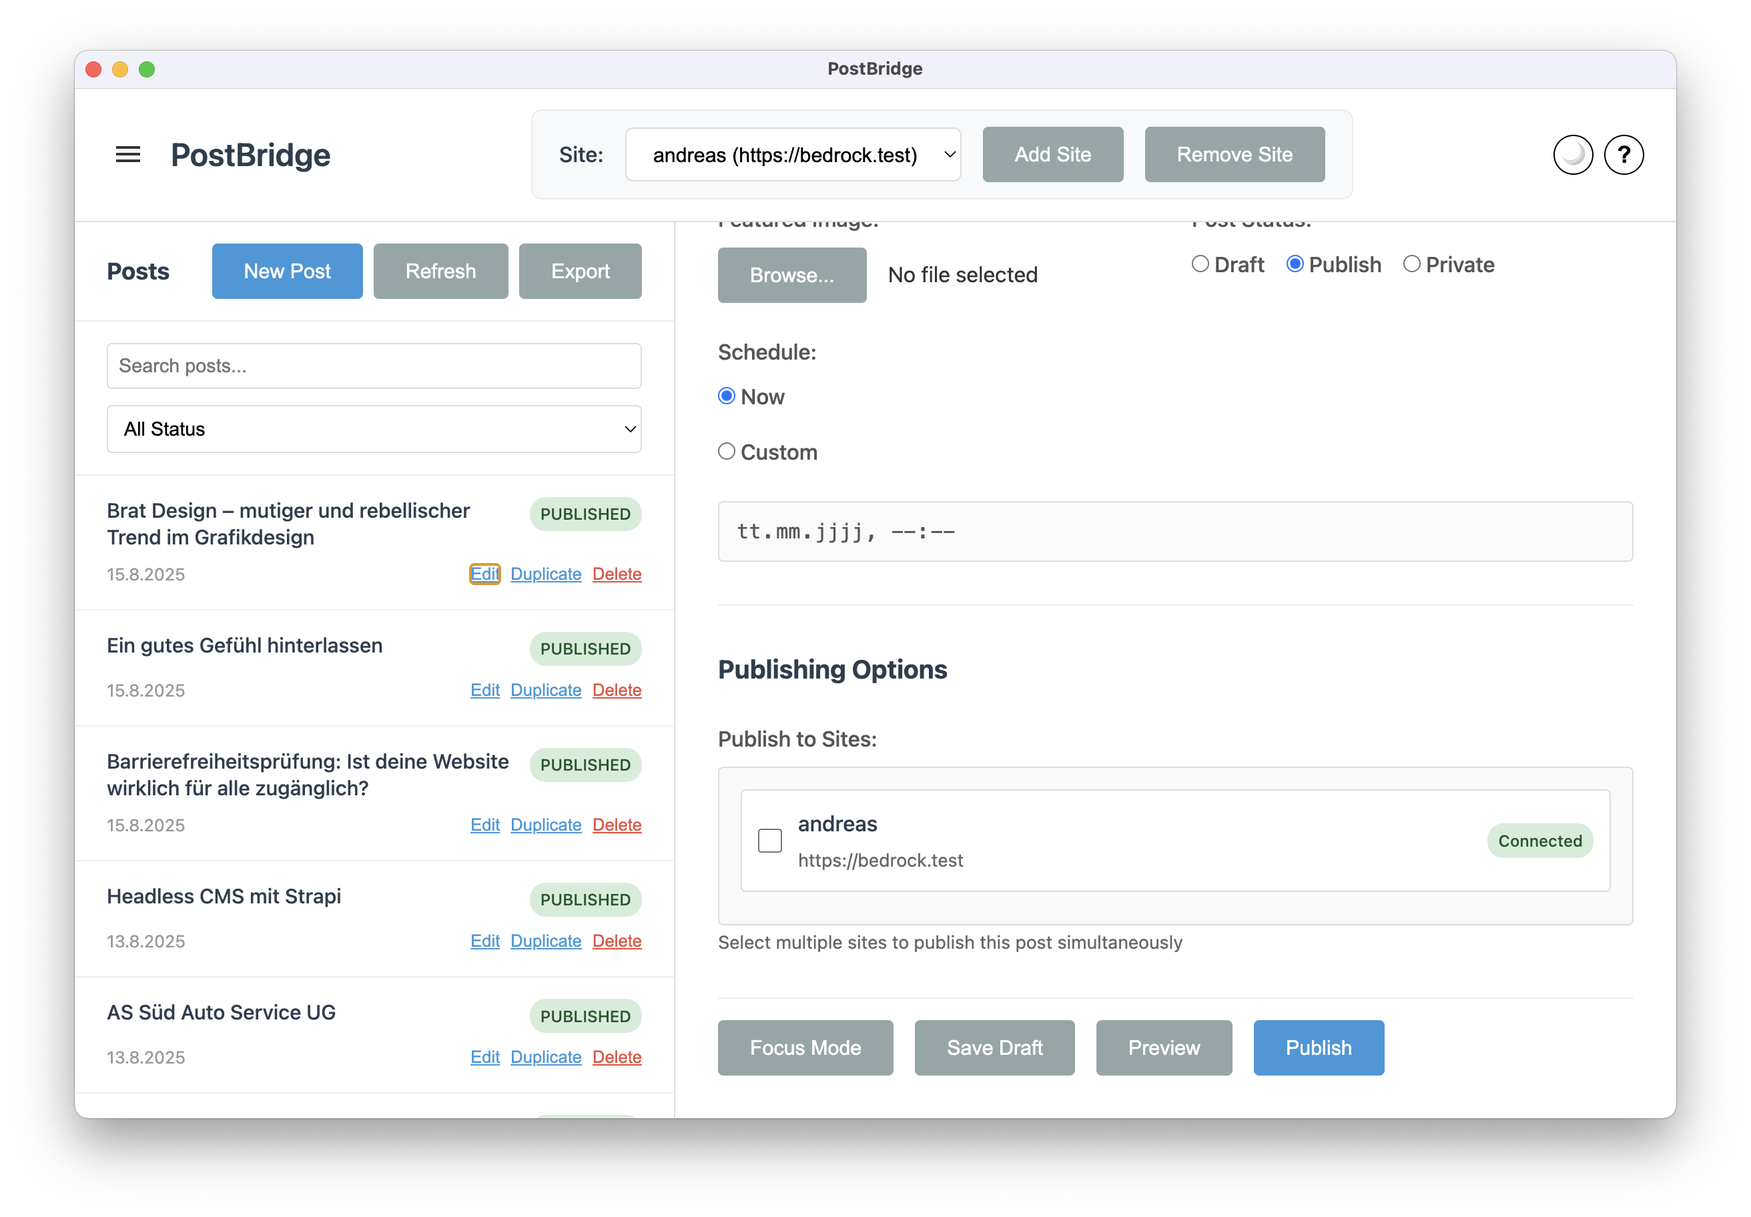Select the Draft post status

tap(1200, 264)
